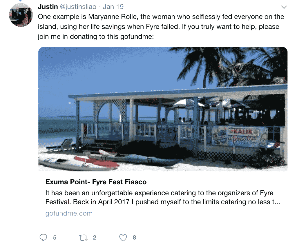297x248 pixels.
Task: Like the tweet with the heart icon
Action: pyautogui.click(x=123, y=238)
